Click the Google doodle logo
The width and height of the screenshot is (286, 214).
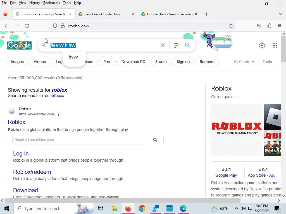(20, 45)
